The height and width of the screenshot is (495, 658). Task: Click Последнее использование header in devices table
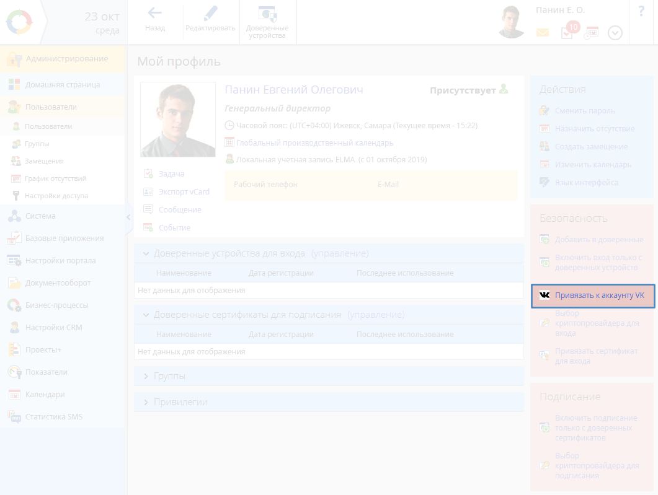pos(405,273)
